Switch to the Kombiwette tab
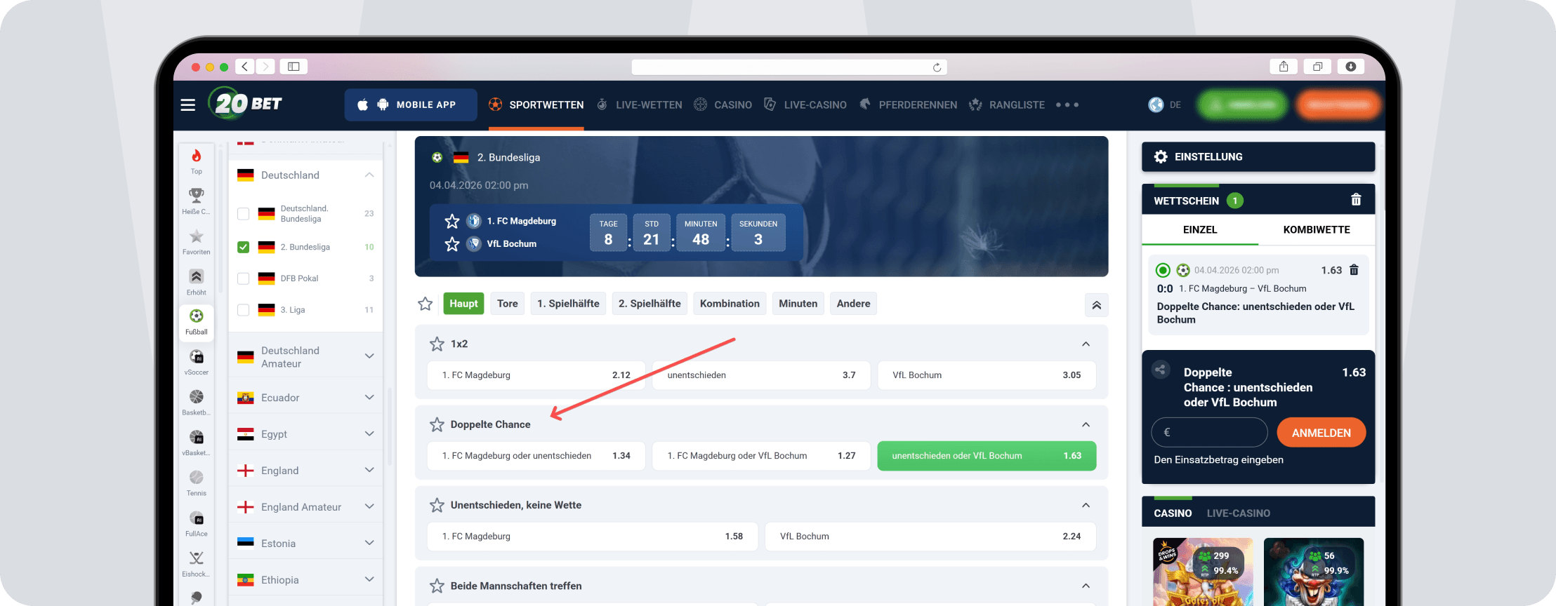 click(x=1316, y=230)
